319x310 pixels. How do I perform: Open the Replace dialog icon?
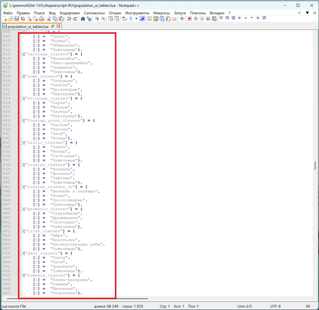click(x=89, y=19)
